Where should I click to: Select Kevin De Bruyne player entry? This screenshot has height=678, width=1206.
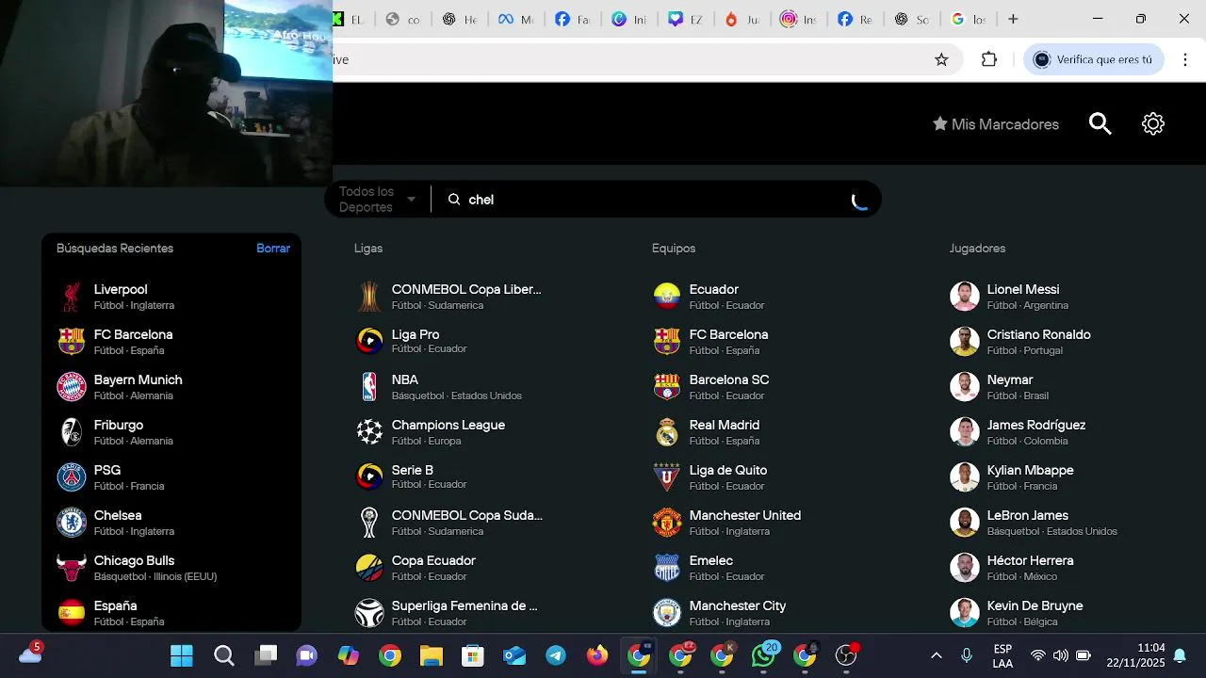[1067, 613]
